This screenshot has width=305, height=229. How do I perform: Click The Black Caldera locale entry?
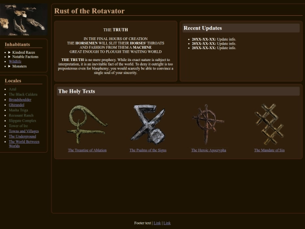point(23,94)
